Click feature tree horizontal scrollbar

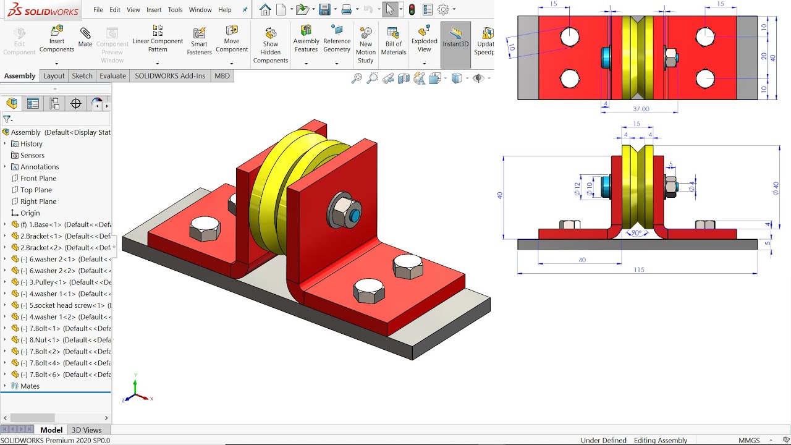click(x=32, y=418)
